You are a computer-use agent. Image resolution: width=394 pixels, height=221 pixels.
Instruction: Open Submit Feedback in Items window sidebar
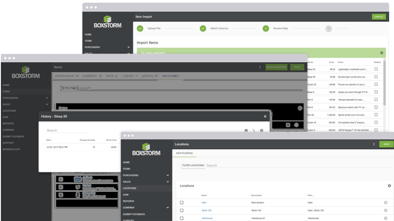click(x=14, y=137)
